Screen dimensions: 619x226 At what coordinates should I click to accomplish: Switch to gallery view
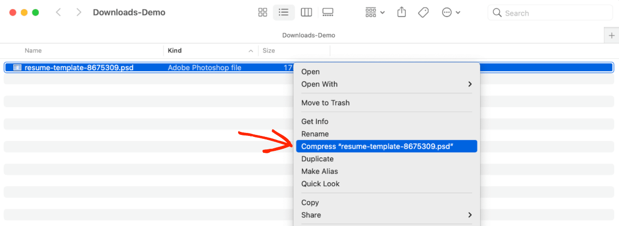click(x=328, y=12)
